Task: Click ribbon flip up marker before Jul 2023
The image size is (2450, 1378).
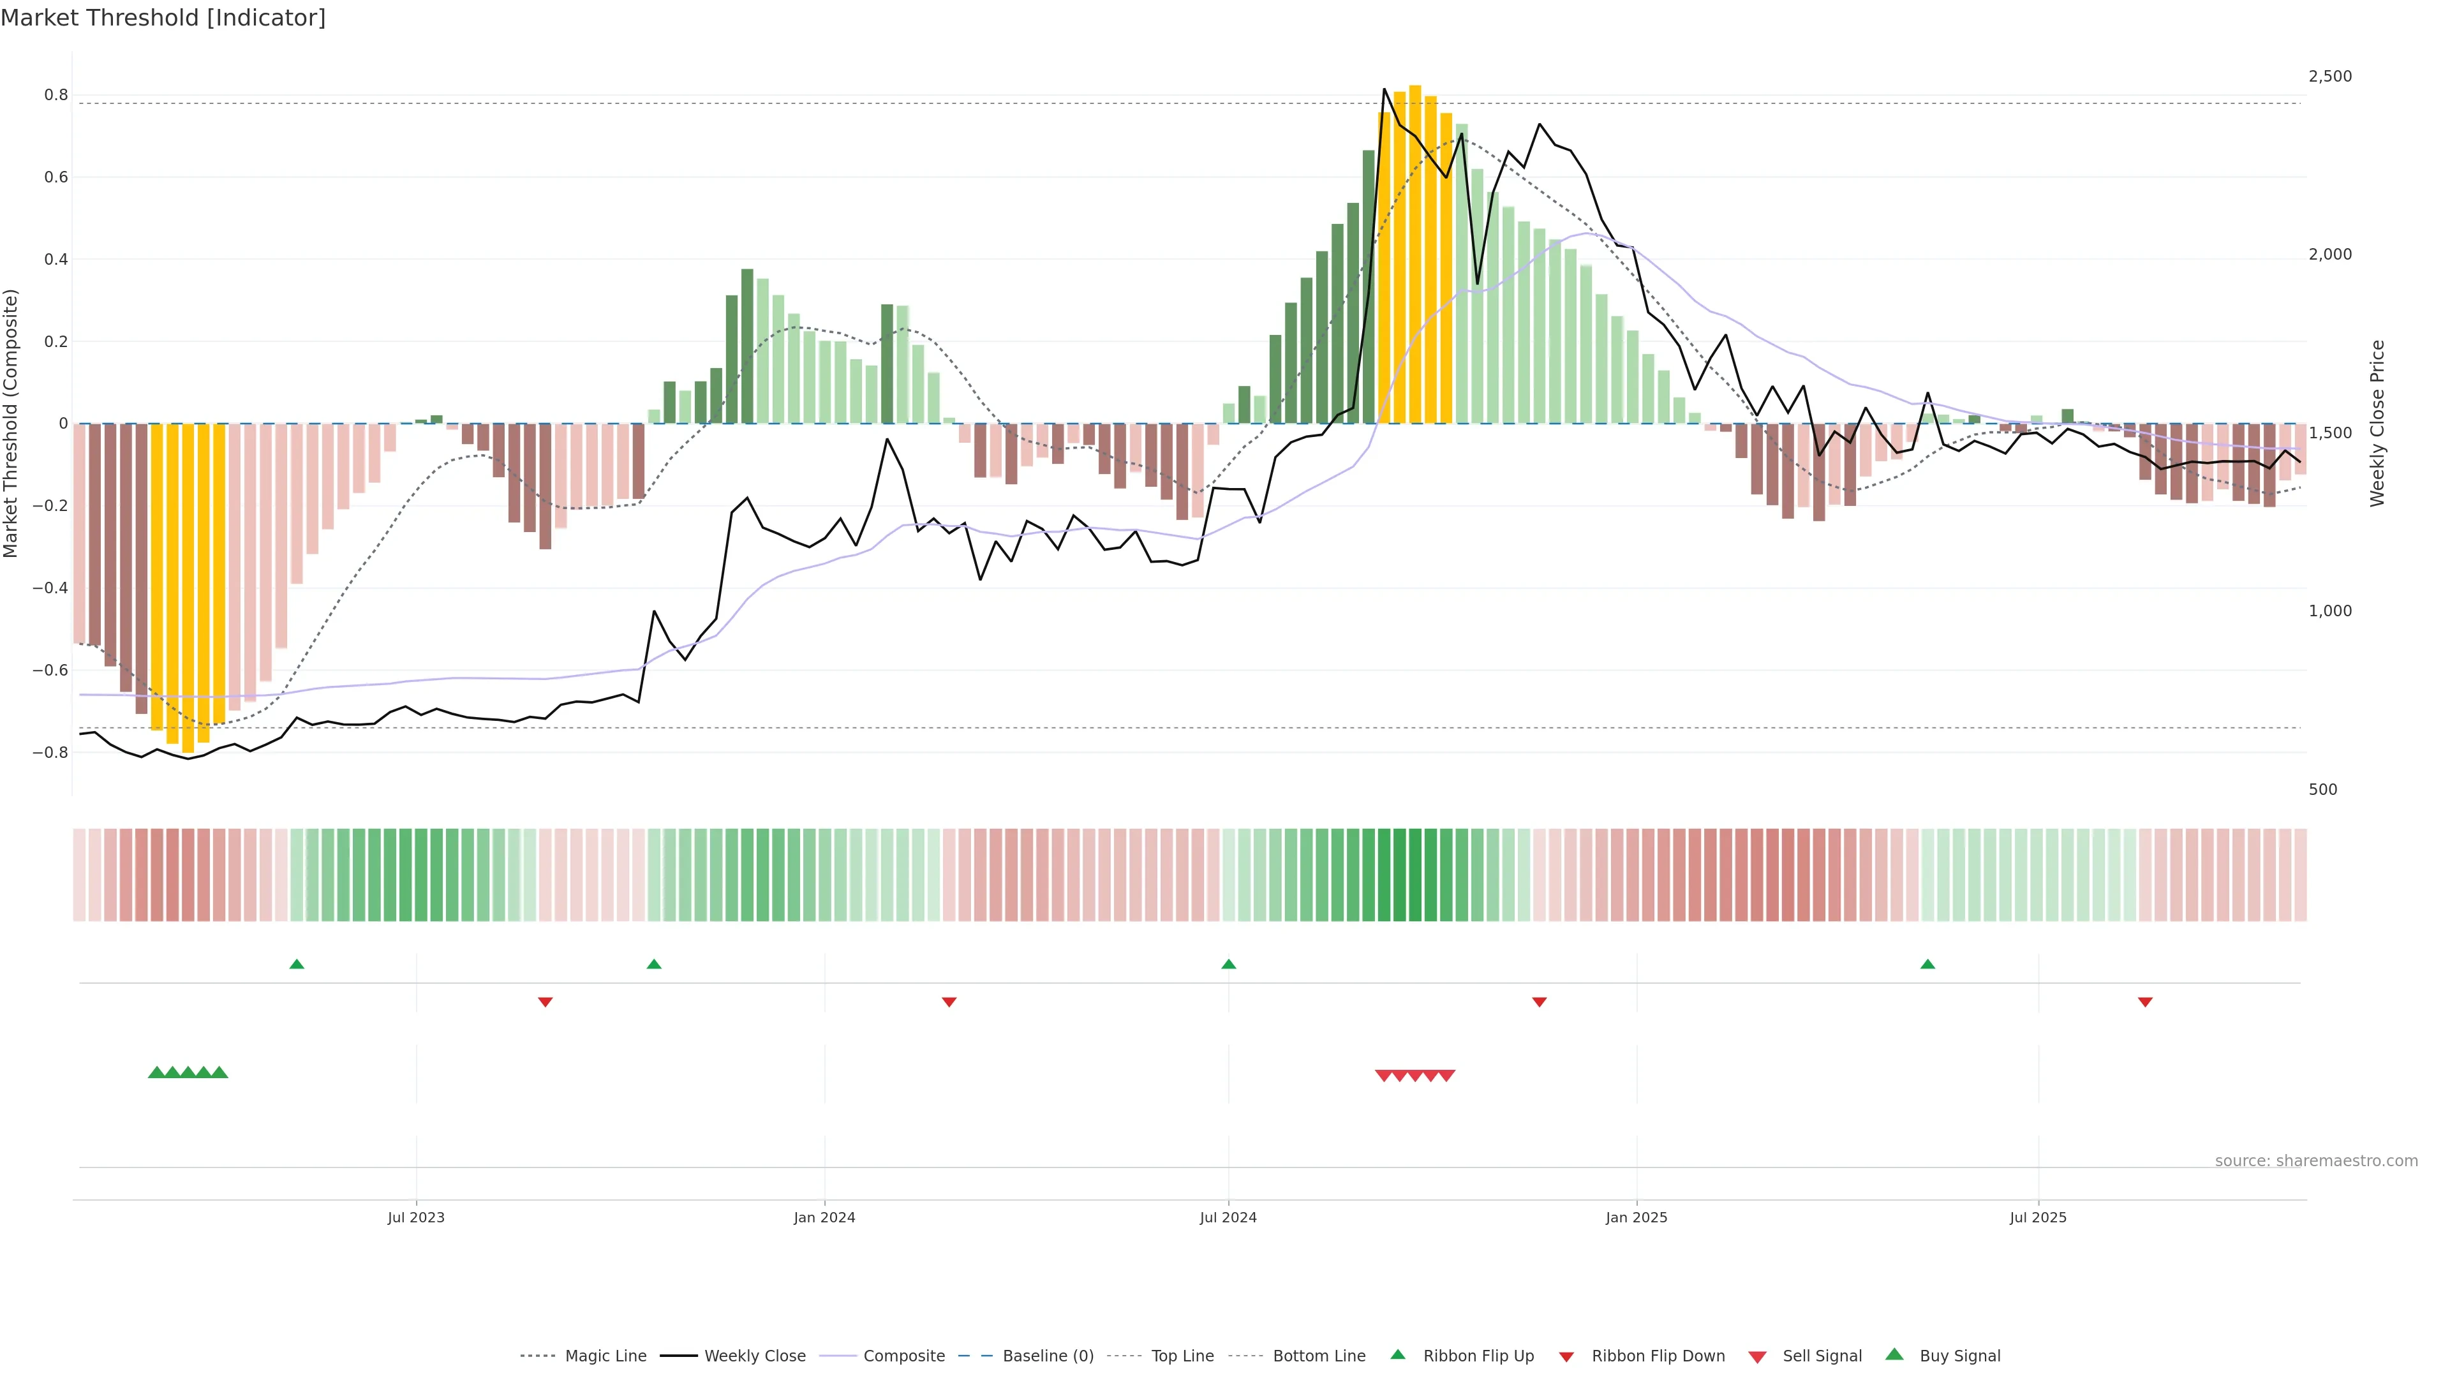Action: pos(297,965)
